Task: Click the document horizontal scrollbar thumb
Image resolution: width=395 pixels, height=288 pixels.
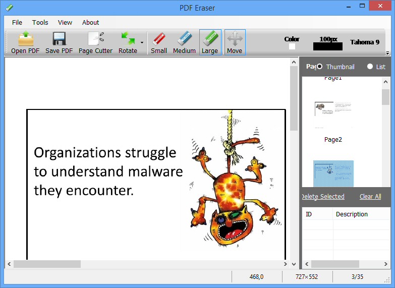Action: (47, 264)
